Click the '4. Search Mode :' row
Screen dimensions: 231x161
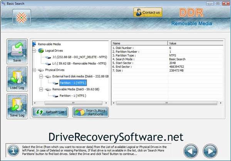tap(167, 59)
